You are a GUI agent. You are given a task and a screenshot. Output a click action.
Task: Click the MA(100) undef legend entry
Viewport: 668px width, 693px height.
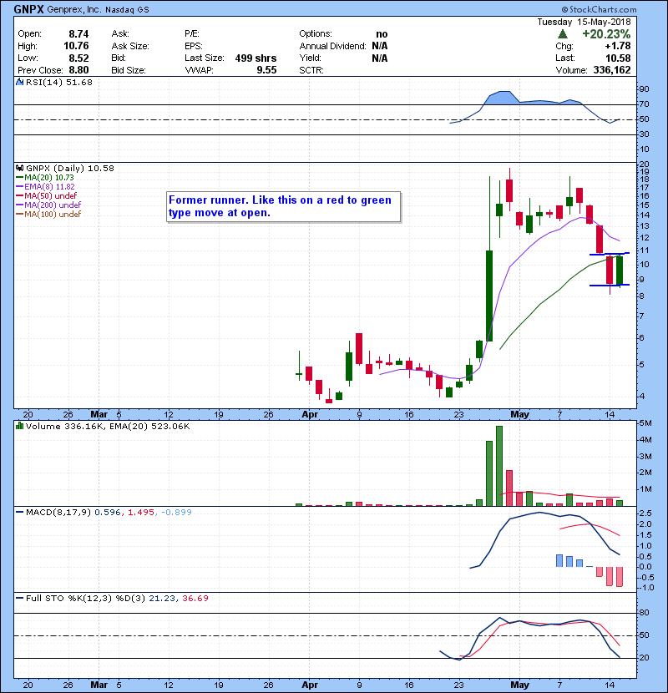pos(48,215)
